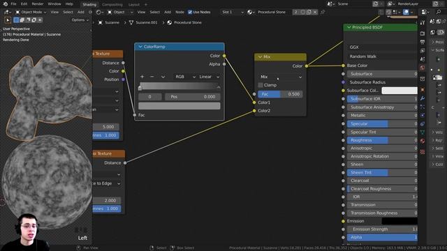The height and width of the screenshot is (251, 447).
Task: Click the ColorRamp stop index field 0
Action: 150,97
